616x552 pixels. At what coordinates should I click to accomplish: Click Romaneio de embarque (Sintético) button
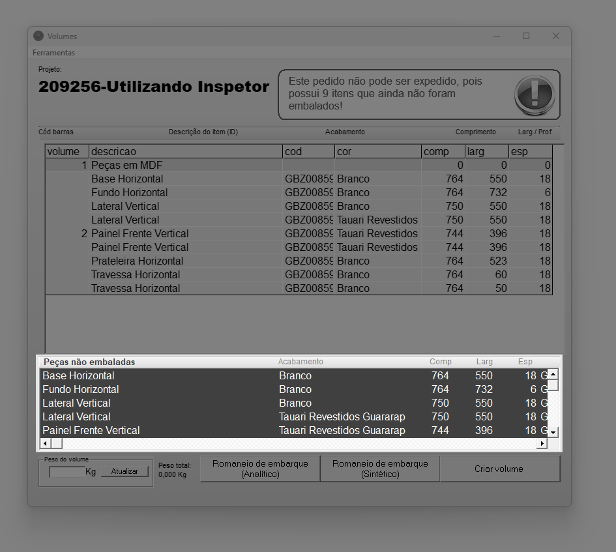coord(380,469)
